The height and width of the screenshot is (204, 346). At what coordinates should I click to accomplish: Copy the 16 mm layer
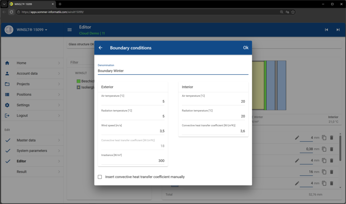[324, 172]
